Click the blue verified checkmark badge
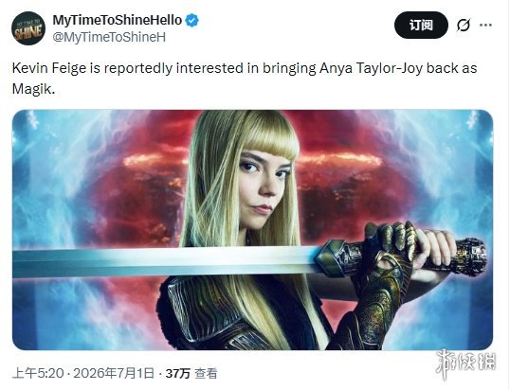 [191, 21]
